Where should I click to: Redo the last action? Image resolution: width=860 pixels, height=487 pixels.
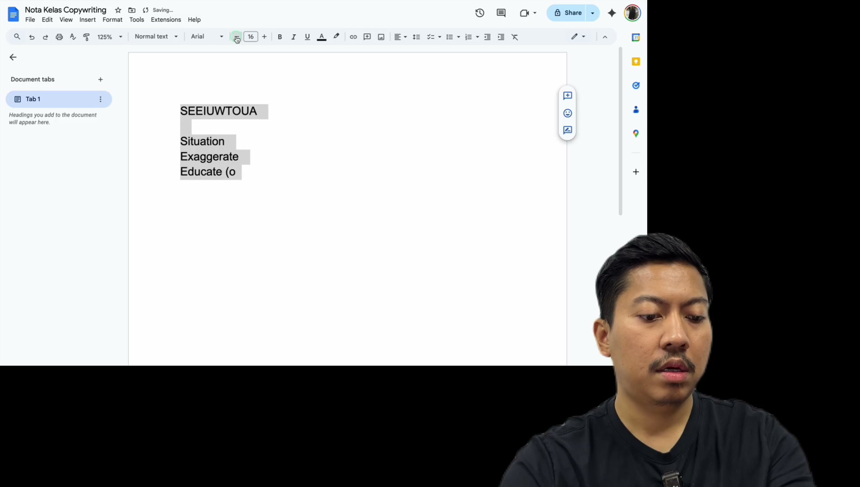[45, 37]
